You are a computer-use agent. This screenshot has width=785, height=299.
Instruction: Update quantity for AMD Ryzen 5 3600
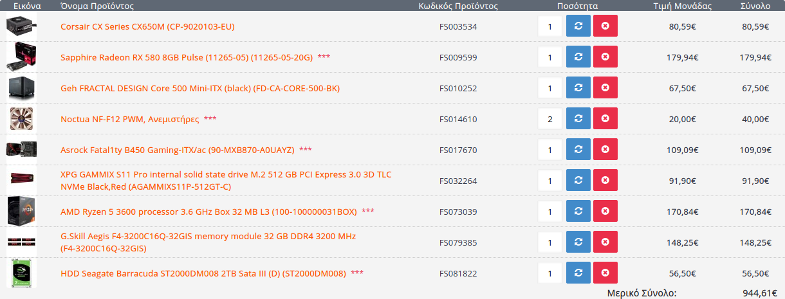click(578, 212)
